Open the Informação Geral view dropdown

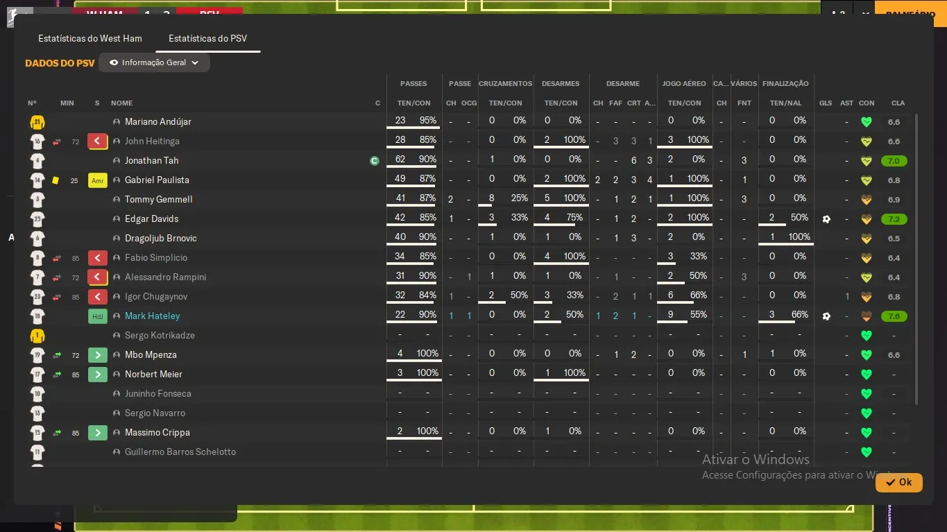154,62
